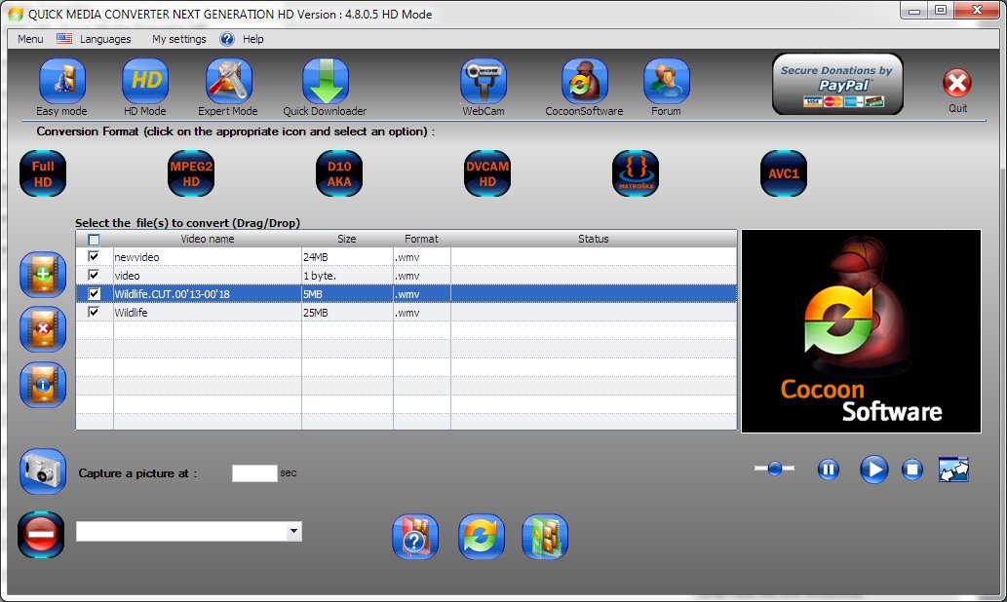Open the Help menu
Screen dimensions: 1007x602
[253, 39]
